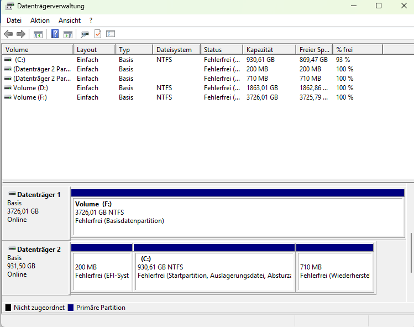This screenshot has width=414, height=327.
Task: Click the Back arrow toolbar icon
Action: tap(8, 34)
